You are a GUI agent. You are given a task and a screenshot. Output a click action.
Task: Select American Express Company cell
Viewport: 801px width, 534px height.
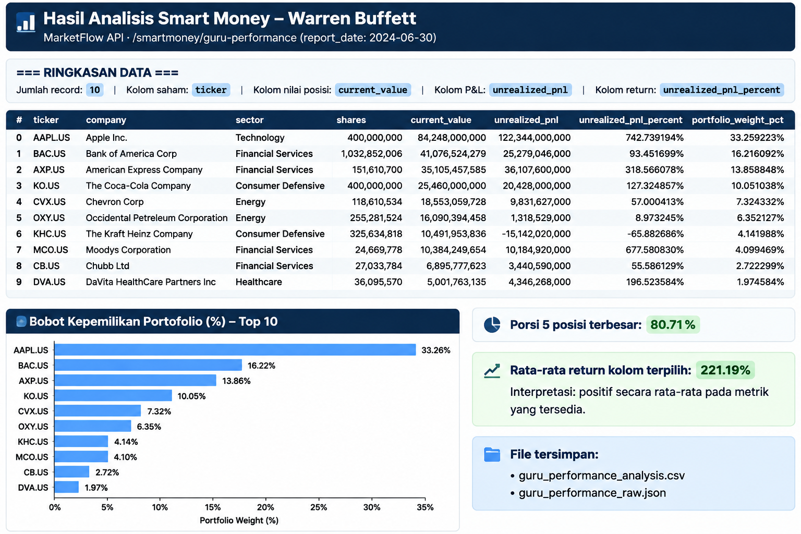click(x=144, y=170)
